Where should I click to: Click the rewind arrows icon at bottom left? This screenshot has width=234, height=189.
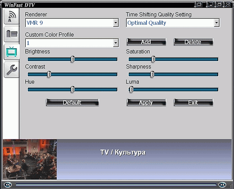7,185
